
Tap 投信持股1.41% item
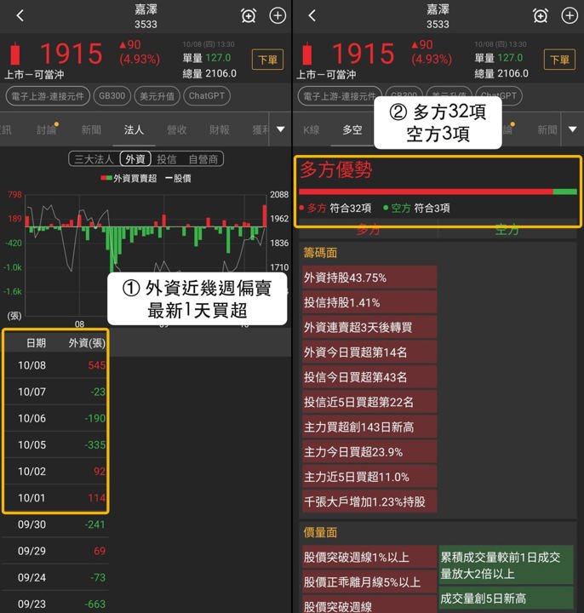[x=369, y=302]
